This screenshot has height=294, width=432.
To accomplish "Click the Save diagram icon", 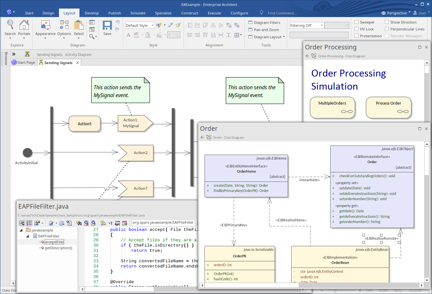I will tap(107, 26).
